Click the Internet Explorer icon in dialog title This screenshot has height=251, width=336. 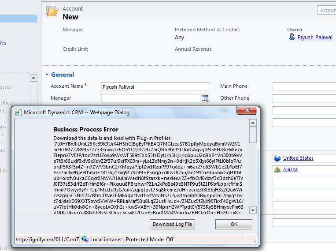(18, 112)
